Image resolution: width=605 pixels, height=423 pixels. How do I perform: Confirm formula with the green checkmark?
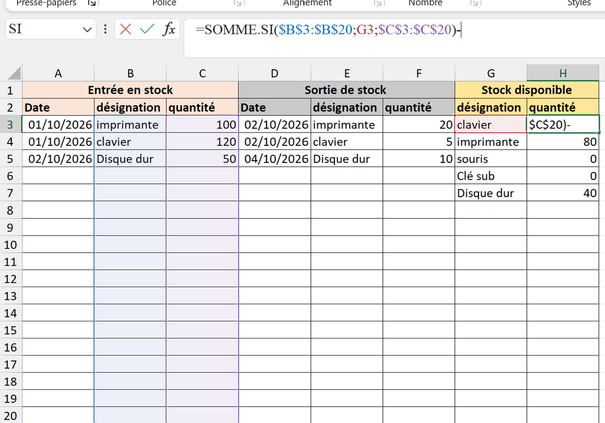pos(147,29)
